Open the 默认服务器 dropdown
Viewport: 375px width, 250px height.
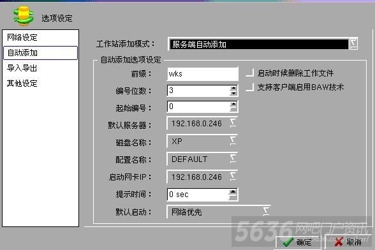(233, 123)
